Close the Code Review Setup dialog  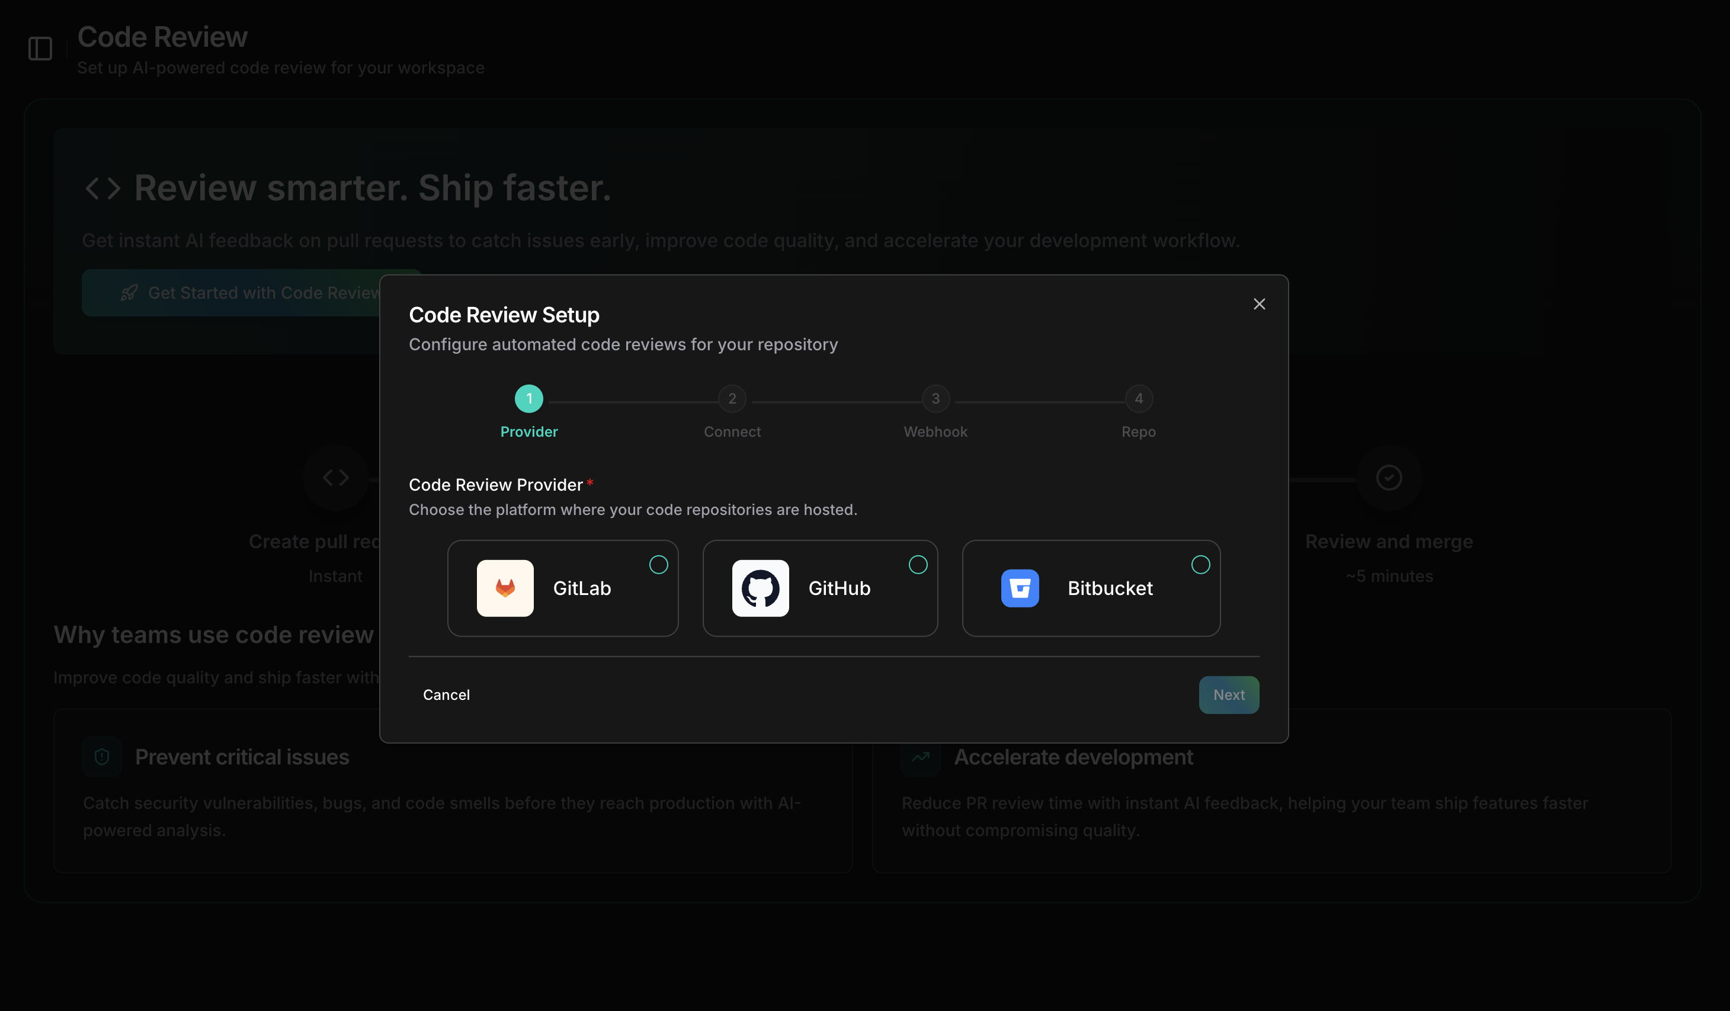coord(1259,303)
